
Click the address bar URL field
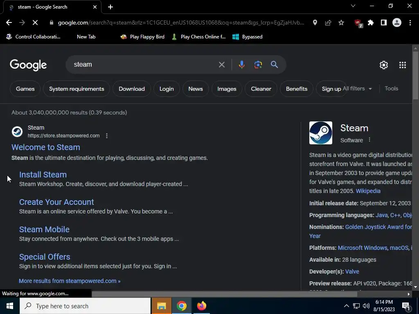(x=181, y=23)
